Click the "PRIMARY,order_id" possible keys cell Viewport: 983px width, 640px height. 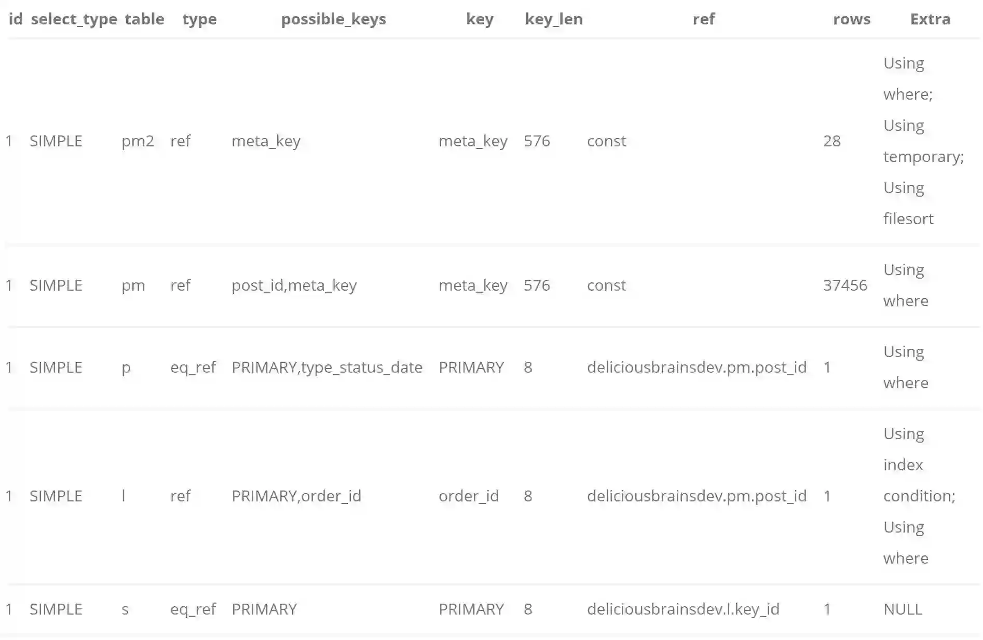[296, 496]
